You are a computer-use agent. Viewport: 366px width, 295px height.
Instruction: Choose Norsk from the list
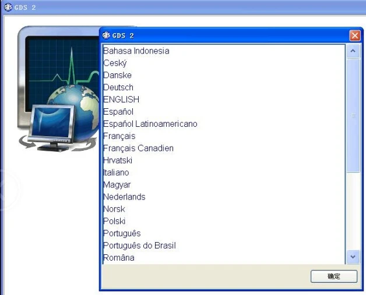click(x=224, y=209)
